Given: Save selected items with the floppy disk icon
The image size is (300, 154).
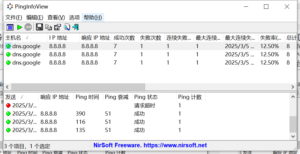Looking at the screenshot, I should coord(40,27).
